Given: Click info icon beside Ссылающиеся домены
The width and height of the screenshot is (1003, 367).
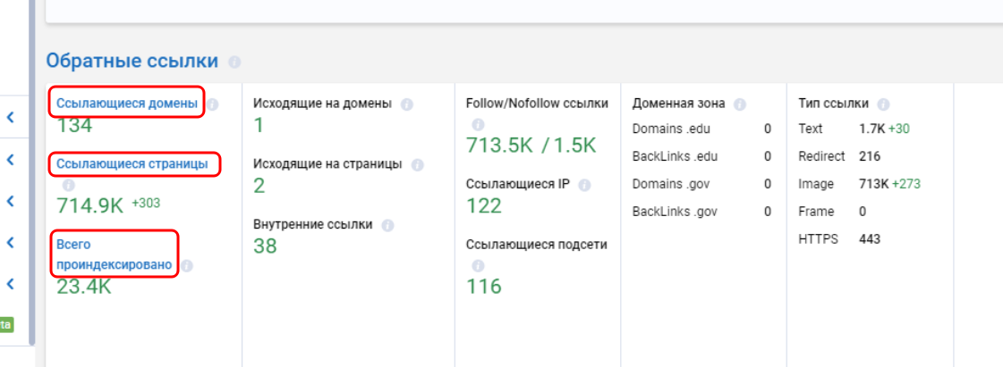Looking at the screenshot, I should click(213, 104).
